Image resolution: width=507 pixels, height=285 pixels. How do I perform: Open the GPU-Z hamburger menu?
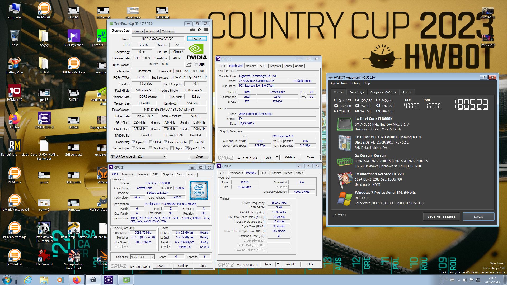(x=206, y=30)
